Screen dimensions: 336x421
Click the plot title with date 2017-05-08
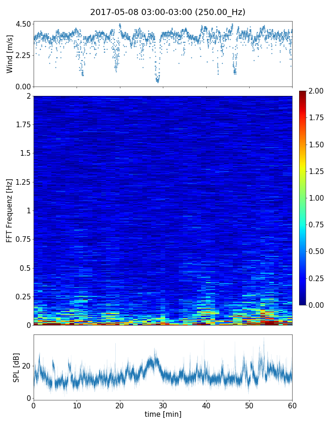168,12
